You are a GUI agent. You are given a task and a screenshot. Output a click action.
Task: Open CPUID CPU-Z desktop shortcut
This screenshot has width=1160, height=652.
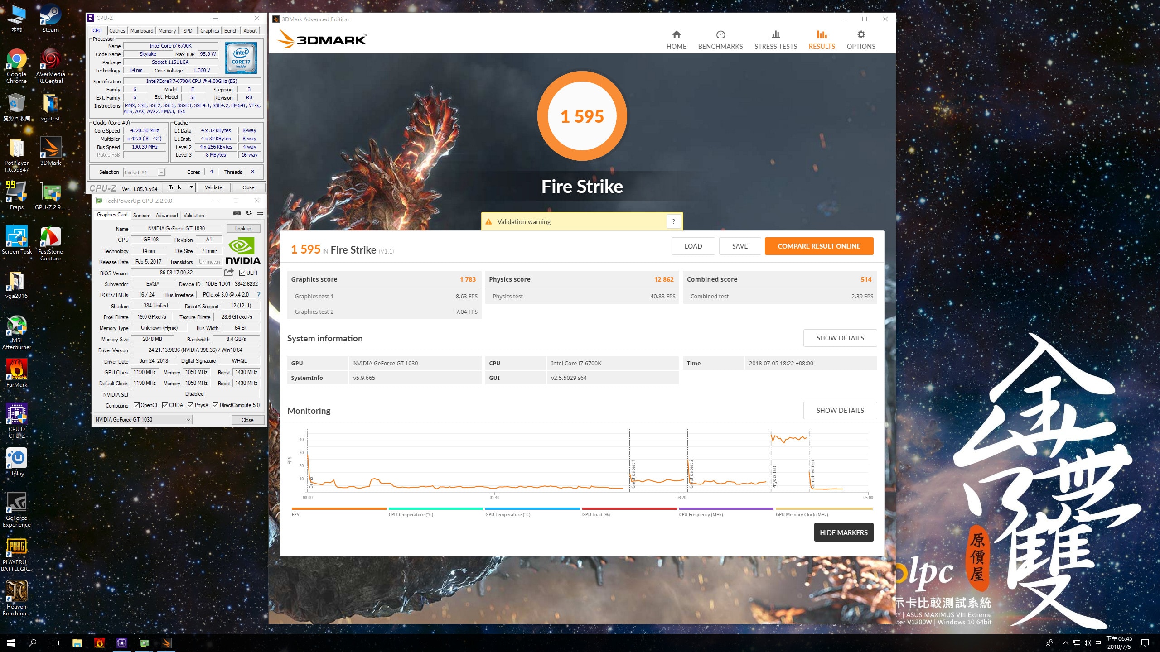pyautogui.click(x=16, y=421)
